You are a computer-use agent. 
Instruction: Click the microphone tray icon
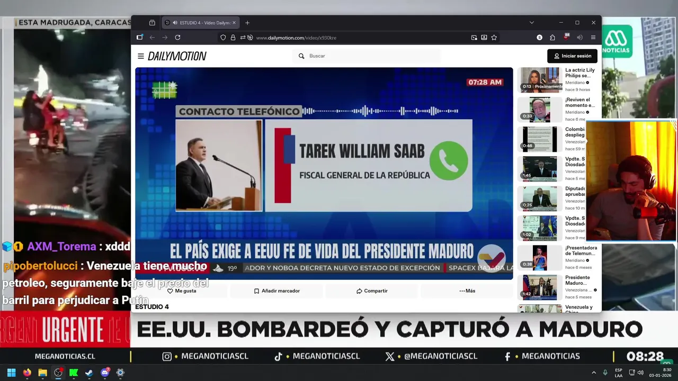point(605,373)
